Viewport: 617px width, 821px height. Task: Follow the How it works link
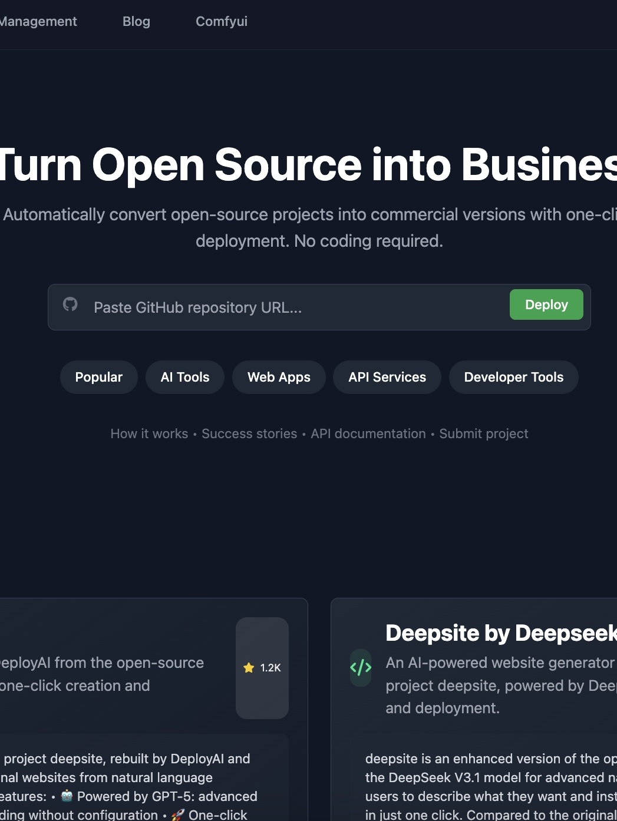click(x=149, y=434)
